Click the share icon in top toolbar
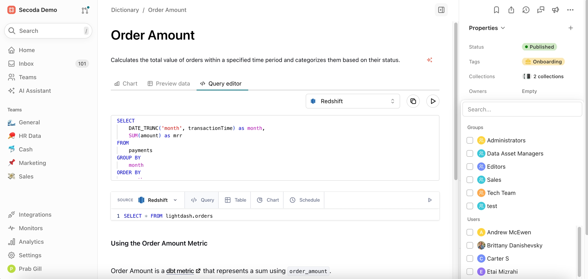The width and height of the screenshot is (588, 279). (511, 10)
